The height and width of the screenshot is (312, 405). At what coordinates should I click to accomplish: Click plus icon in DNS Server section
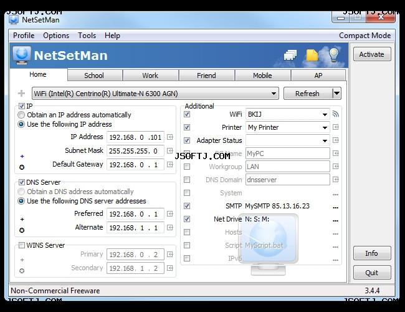pos(22,220)
